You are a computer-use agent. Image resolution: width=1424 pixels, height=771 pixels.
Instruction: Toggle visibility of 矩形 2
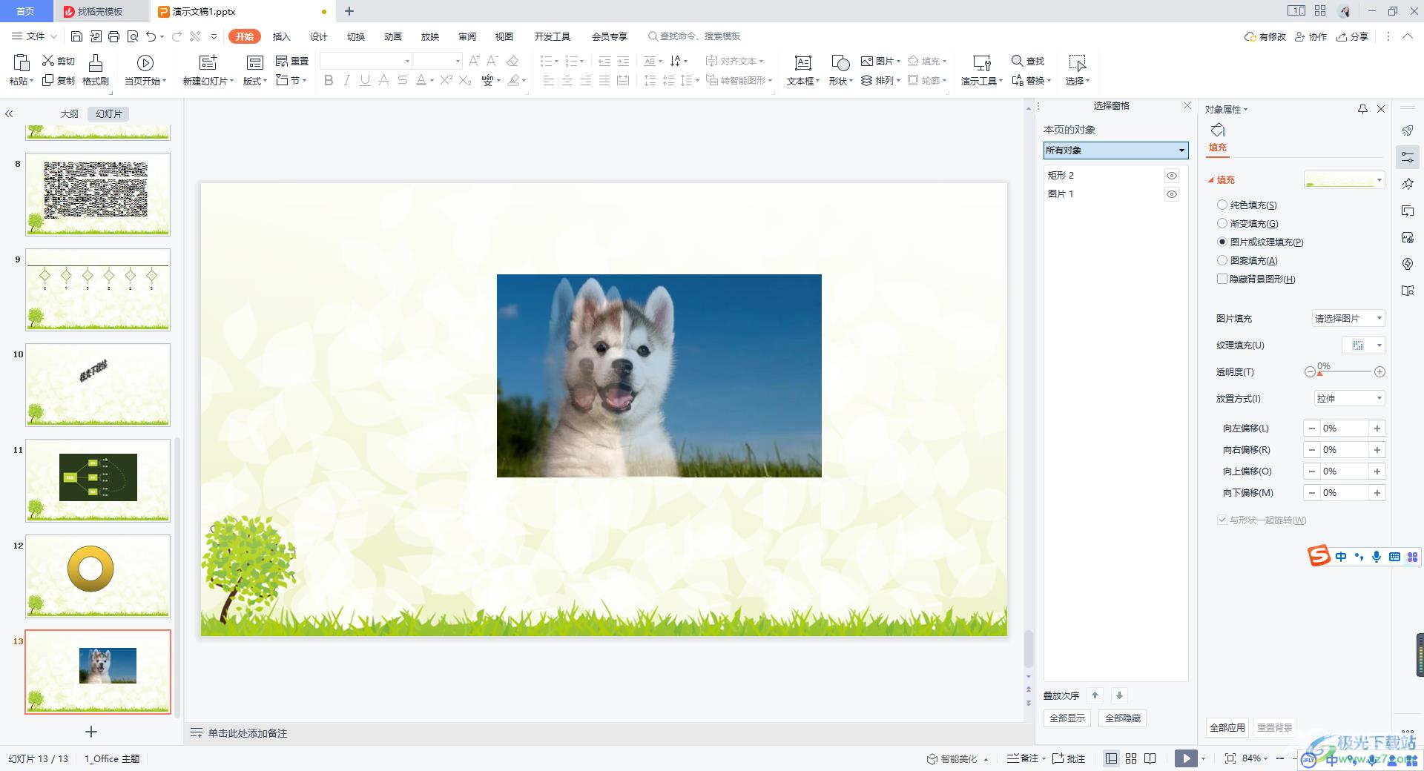click(x=1172, y=176)
